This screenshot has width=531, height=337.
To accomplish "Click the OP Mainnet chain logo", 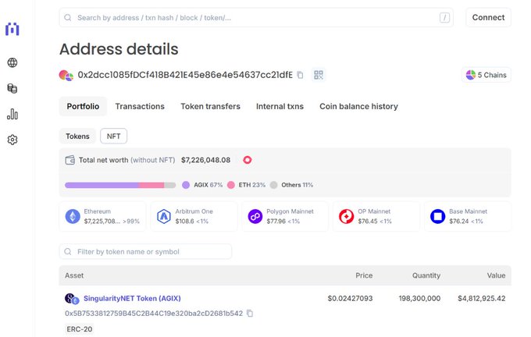I will click(x=346, y=217).
